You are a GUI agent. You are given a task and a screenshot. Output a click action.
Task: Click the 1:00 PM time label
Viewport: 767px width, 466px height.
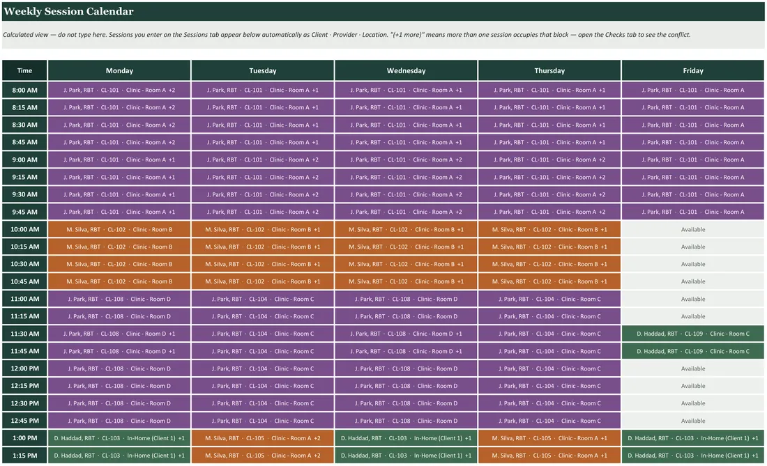coord(24,437)
